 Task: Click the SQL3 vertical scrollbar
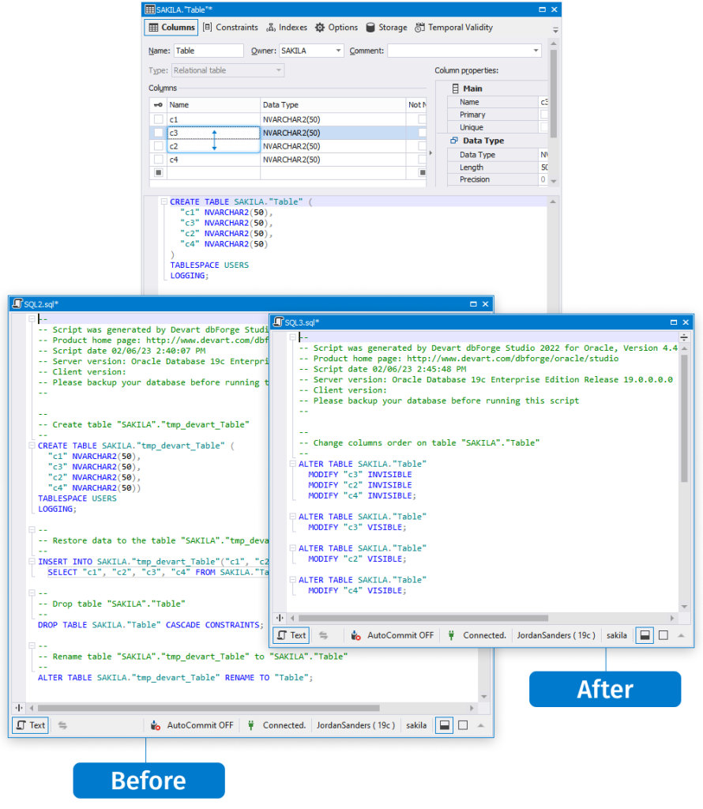[x=684, y=418]
